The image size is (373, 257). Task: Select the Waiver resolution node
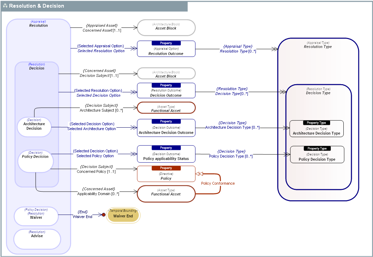[36, 216]
